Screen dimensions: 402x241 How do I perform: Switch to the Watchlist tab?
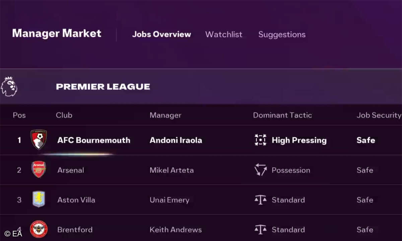pyautogui.click(x=223, y=34)
